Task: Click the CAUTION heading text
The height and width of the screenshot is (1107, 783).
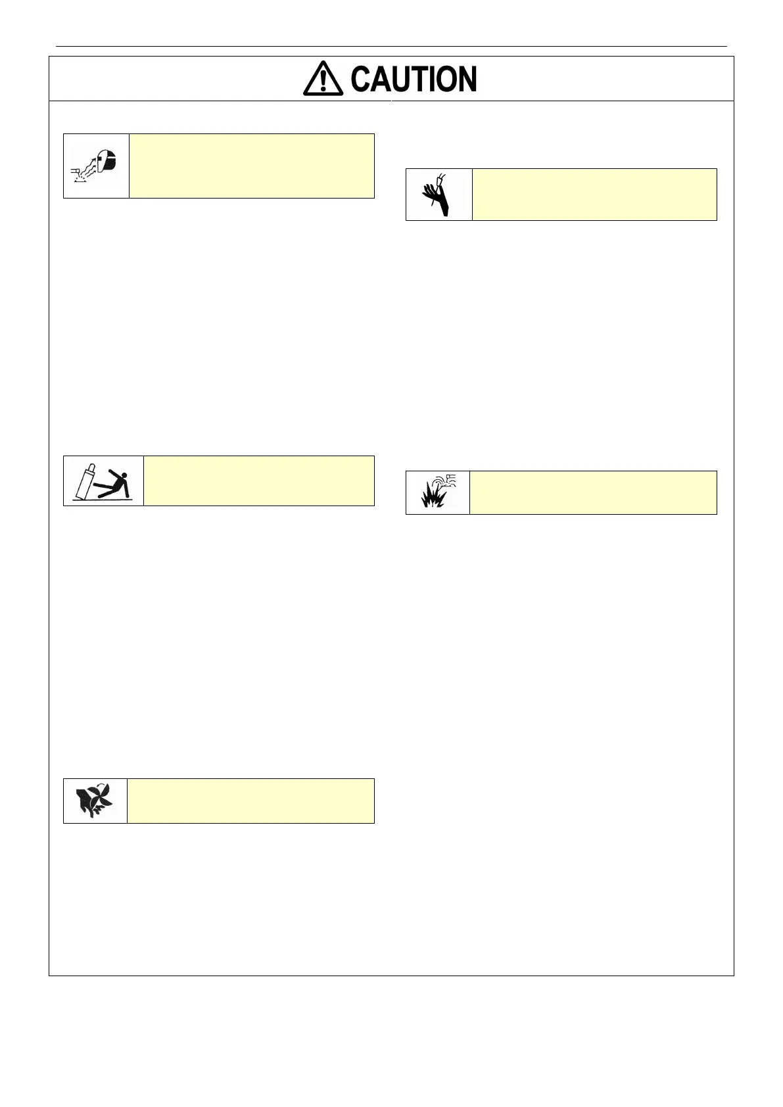Action: coord(413,80)
